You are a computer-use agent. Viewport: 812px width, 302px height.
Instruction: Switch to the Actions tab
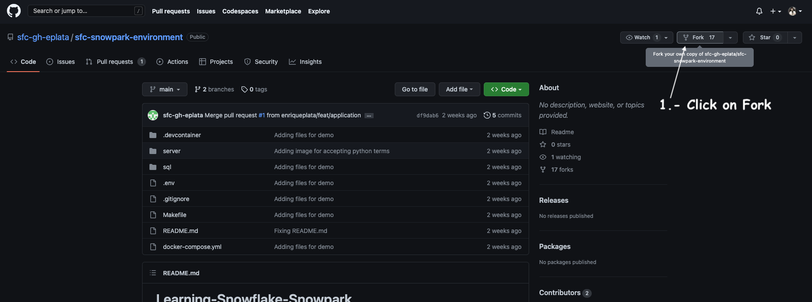coord(172,62)
